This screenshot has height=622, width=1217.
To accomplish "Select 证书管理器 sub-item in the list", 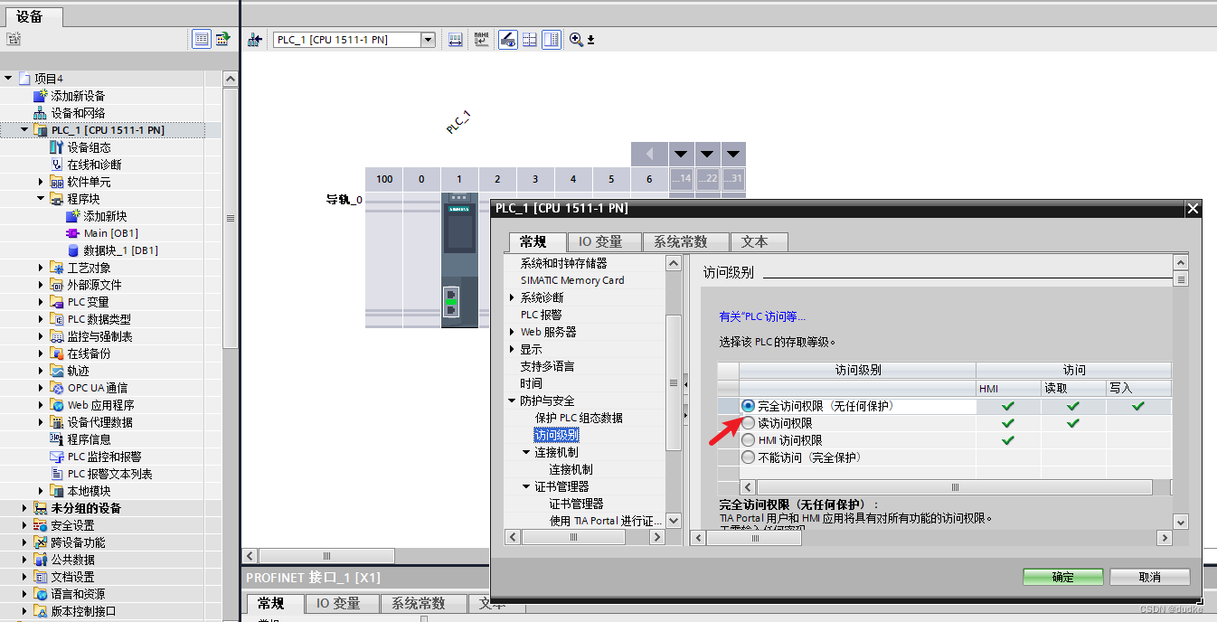I will [x=577, y=504].
